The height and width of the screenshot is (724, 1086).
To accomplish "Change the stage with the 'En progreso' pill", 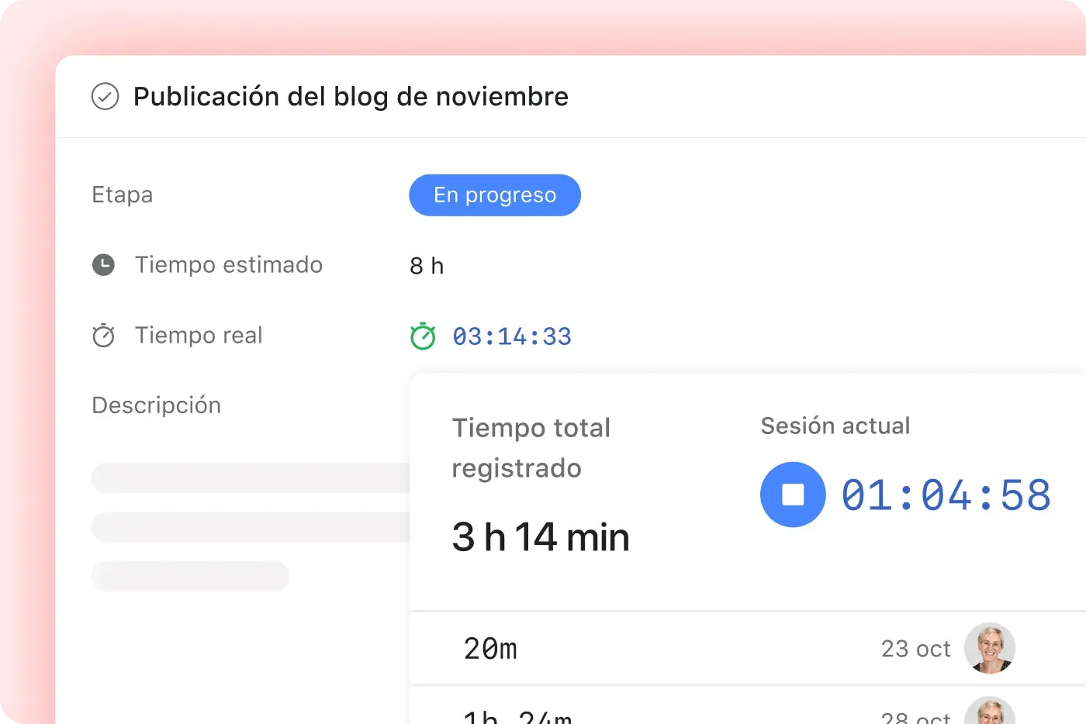I will point(495,195).
